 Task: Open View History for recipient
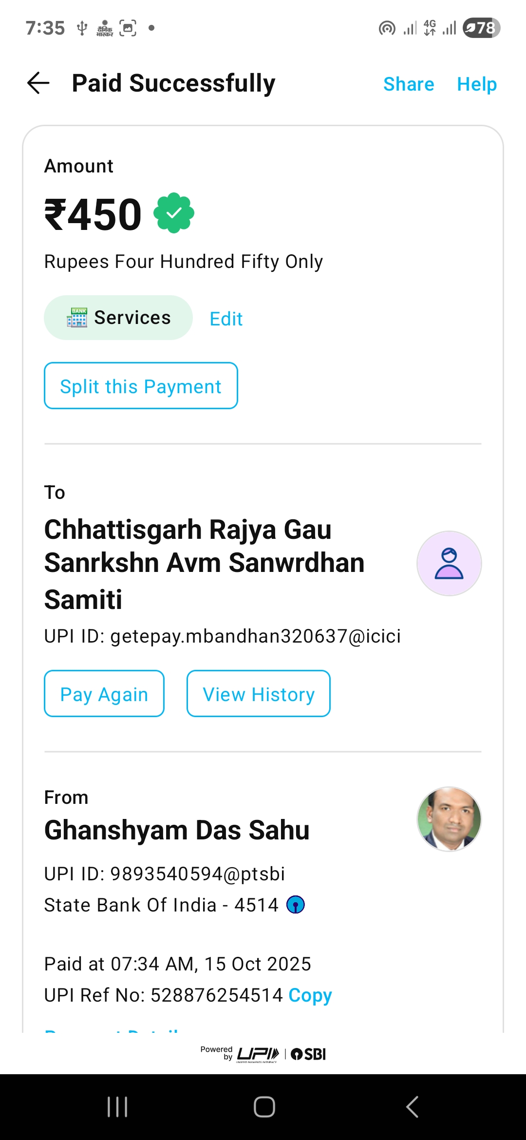coord(259,694)
